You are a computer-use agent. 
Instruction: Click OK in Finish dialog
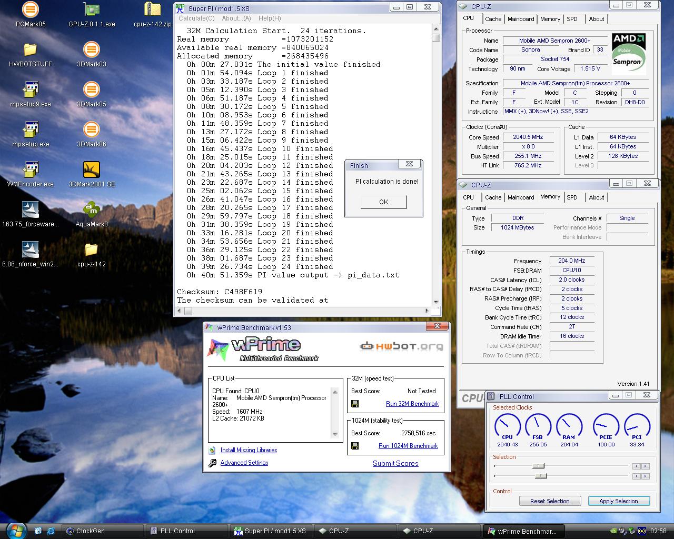(x=384, y=202)
